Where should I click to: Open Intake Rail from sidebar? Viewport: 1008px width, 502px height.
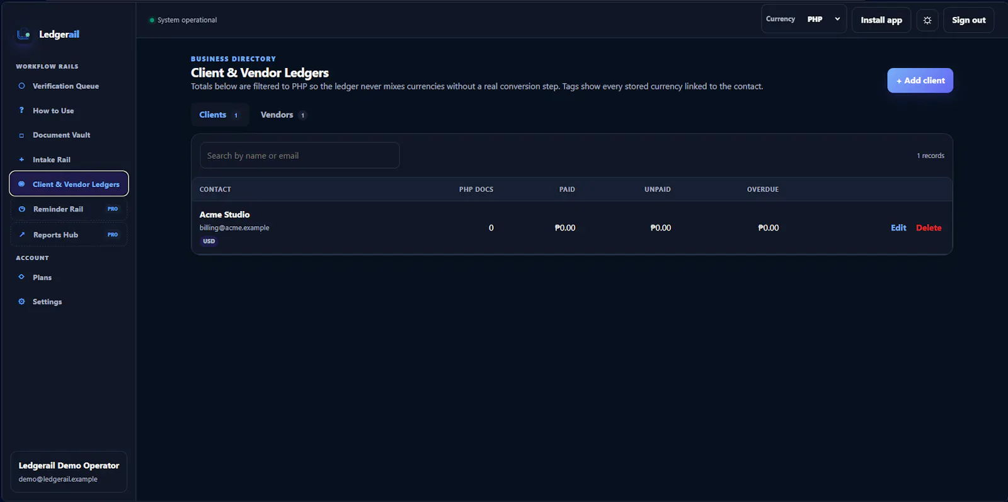click(x=69, y=159)
